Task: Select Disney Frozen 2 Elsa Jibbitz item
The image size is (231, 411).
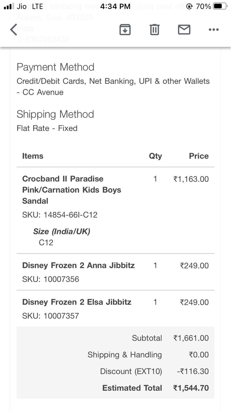Action: click(77, 302)
